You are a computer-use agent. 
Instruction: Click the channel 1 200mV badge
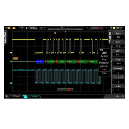(x=13, y=96)
